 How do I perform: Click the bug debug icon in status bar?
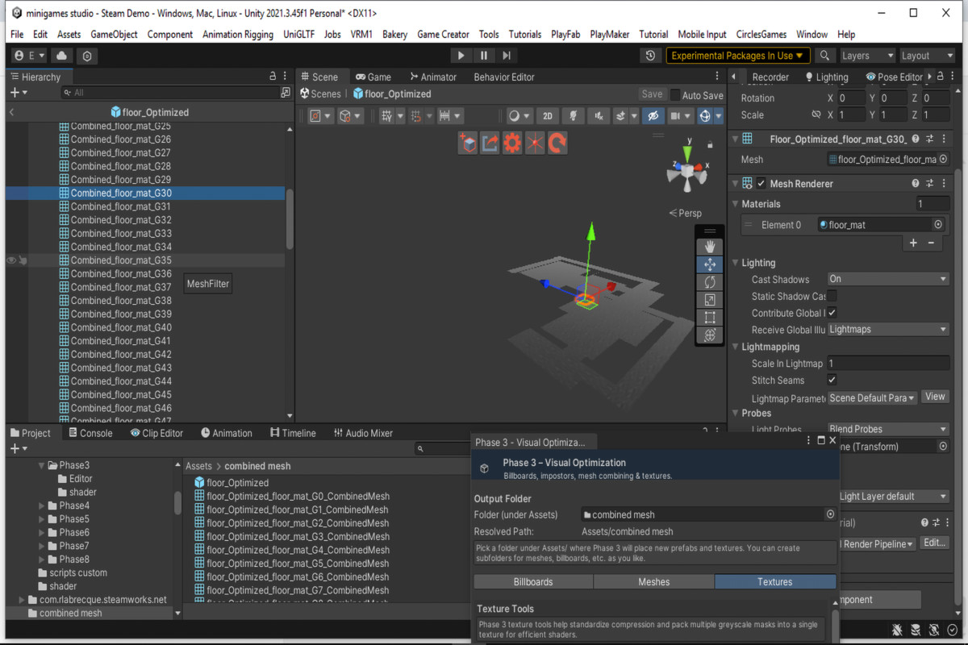pos(898,630)
